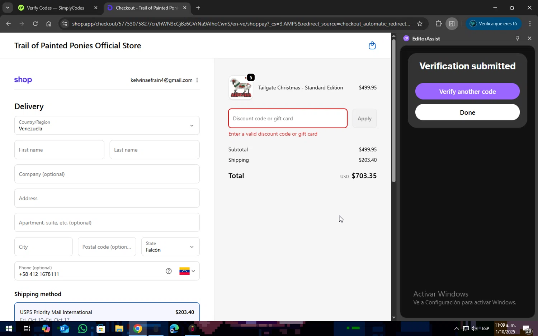Open Outlook from the taskbar
The height and width of the screenshot is (336, 538).
64,328
